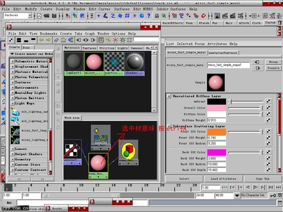Switch to Textures tab in Hypershade
The image size is (283, 212).
pyautogui.click(x=89, y=48)
